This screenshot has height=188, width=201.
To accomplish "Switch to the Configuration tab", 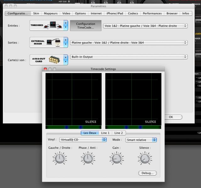I will pyautogui.click(x=18, y=13).
